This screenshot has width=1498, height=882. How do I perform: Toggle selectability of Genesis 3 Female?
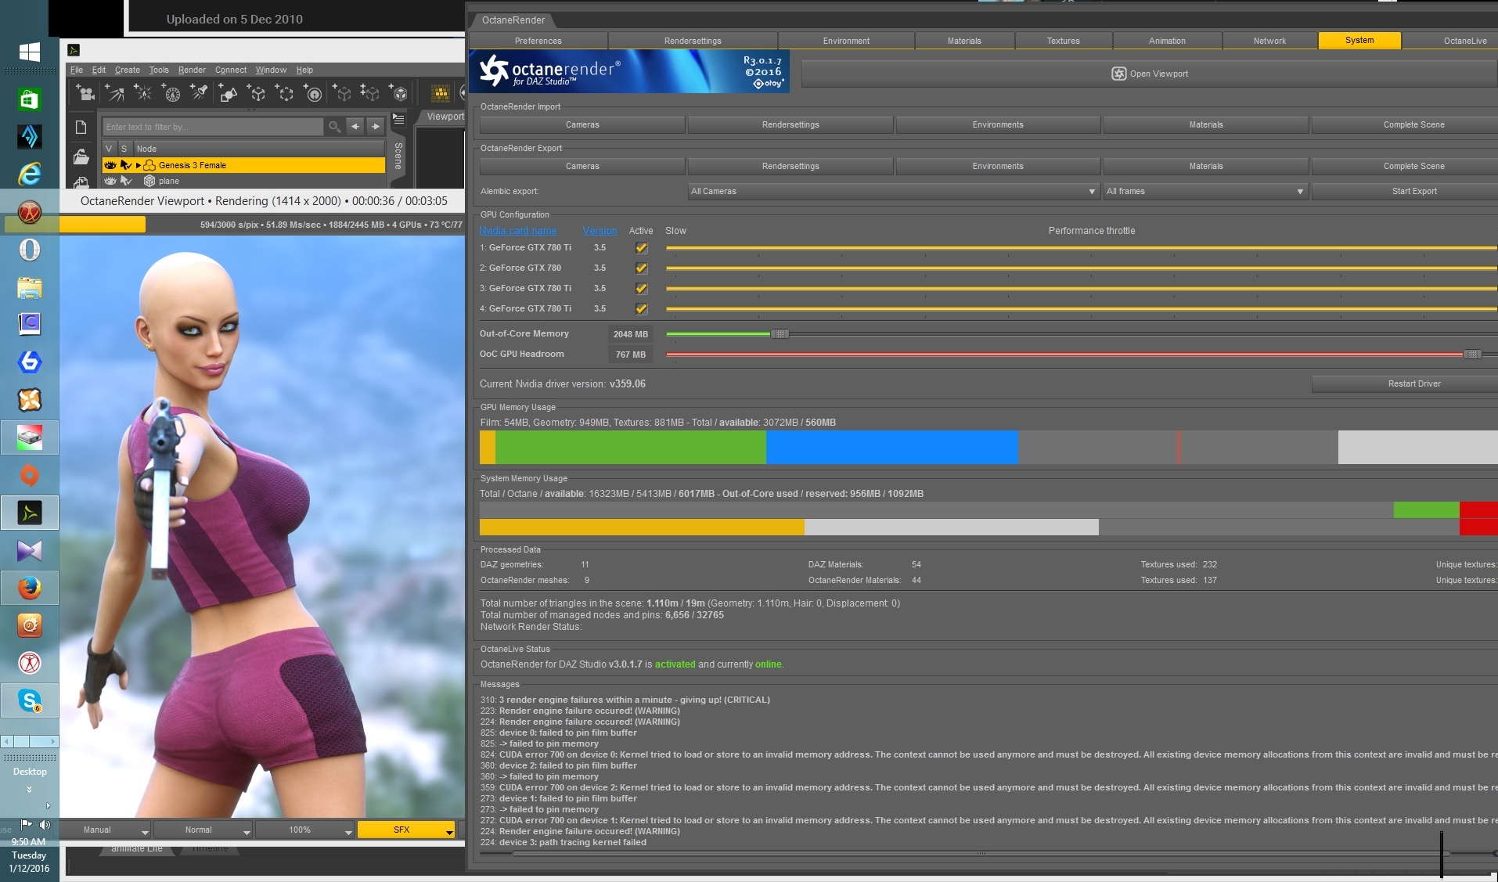(x=125, y=165)
